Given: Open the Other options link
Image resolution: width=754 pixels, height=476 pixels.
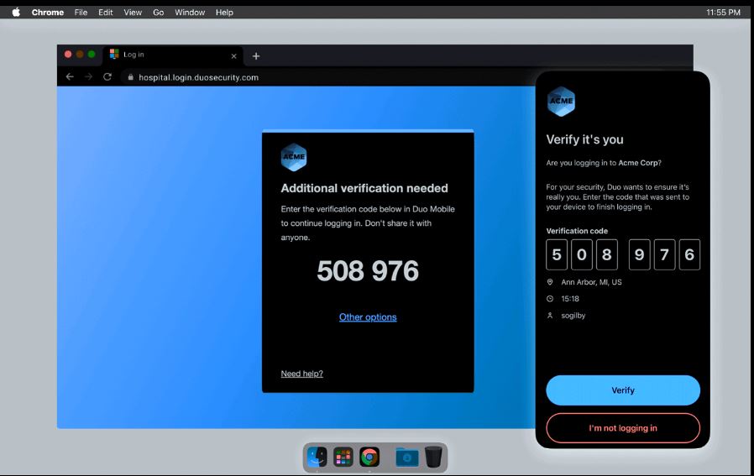Looking at the screenshot, I should 368,317.
